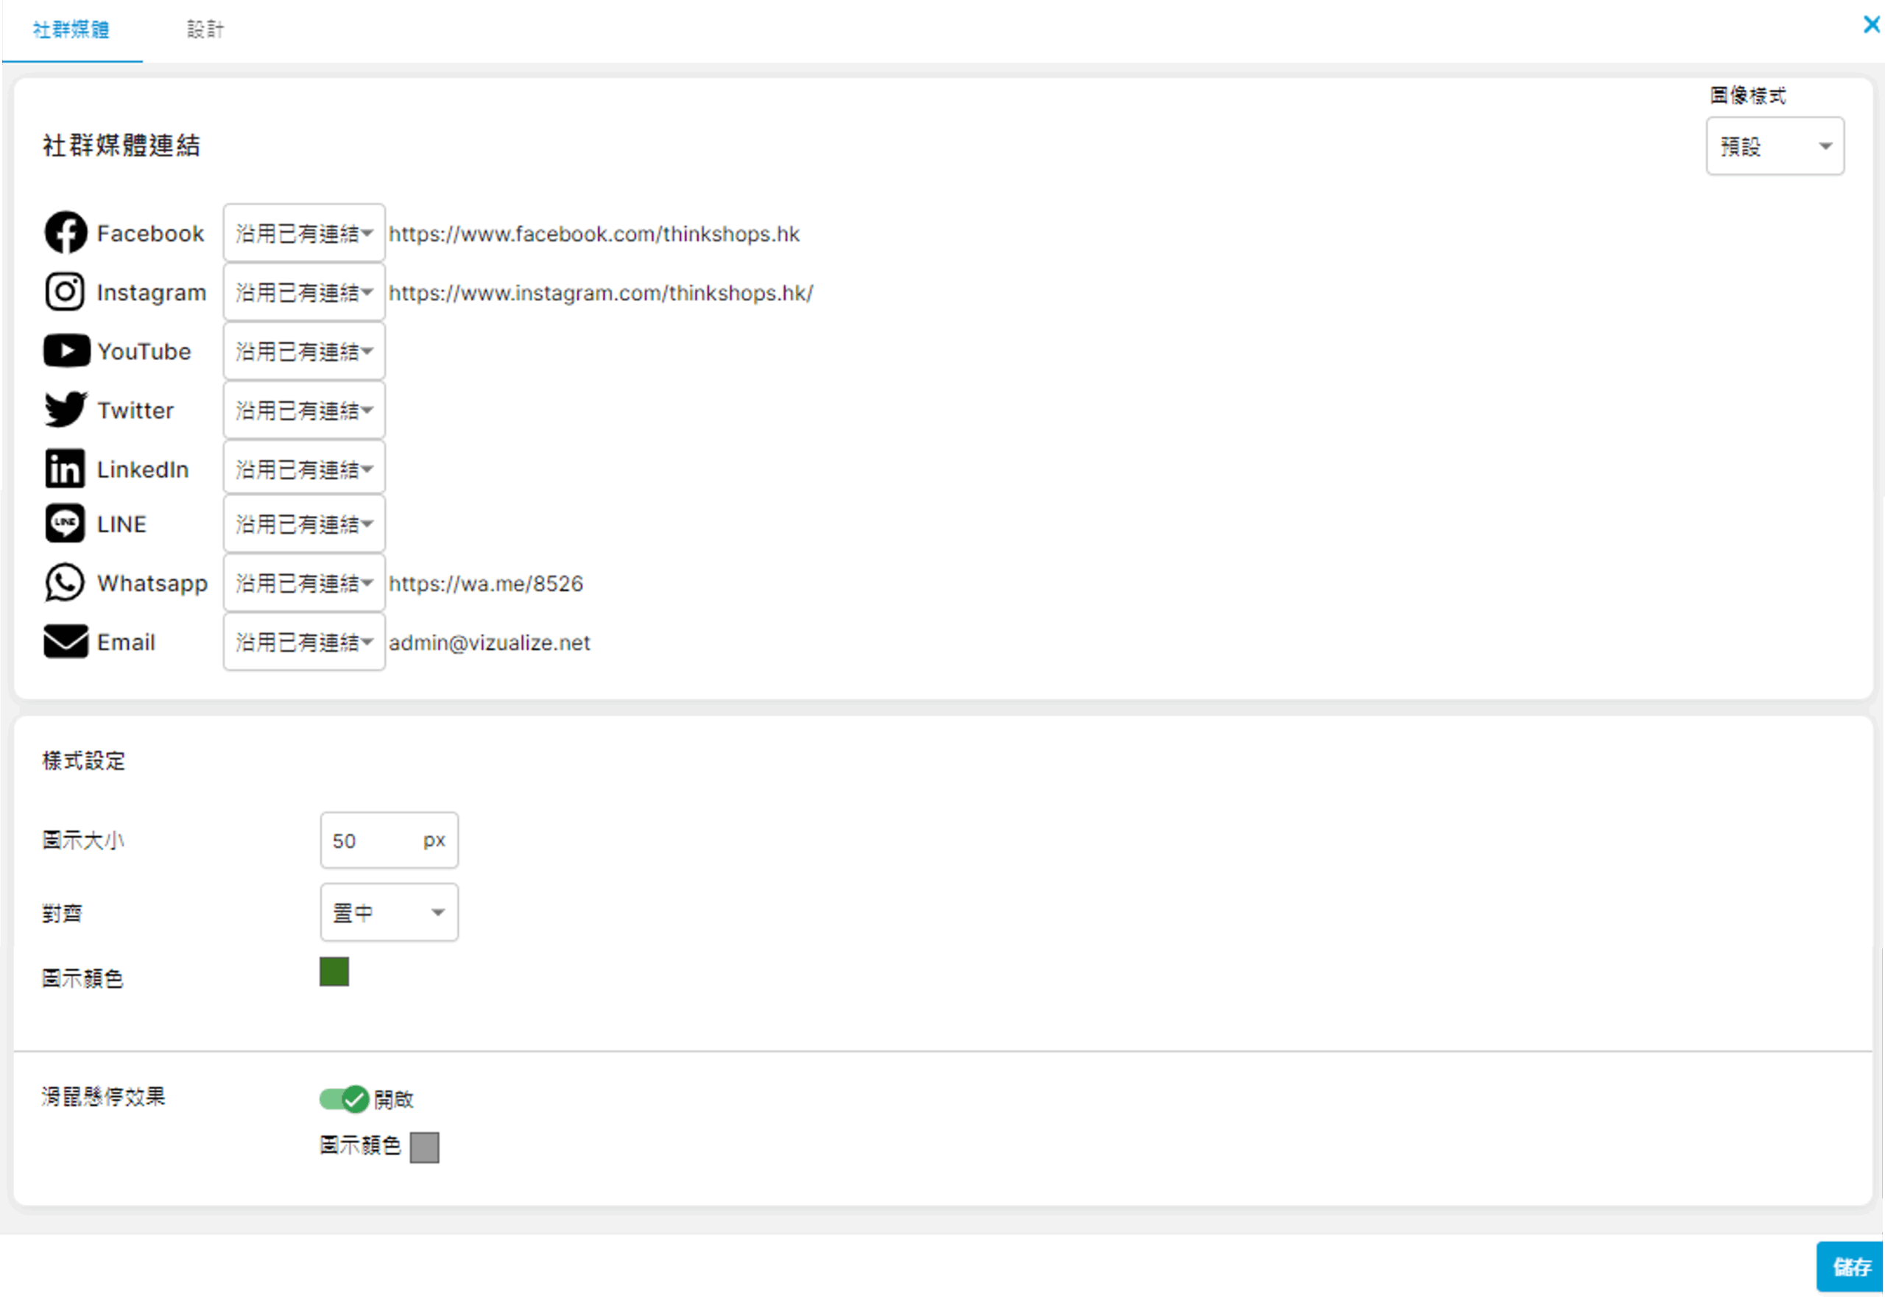This screenshot has height=1297, width=1885.
Task: Open the 圖像樣式 preset dropdown
Action: coord(1775,146)
